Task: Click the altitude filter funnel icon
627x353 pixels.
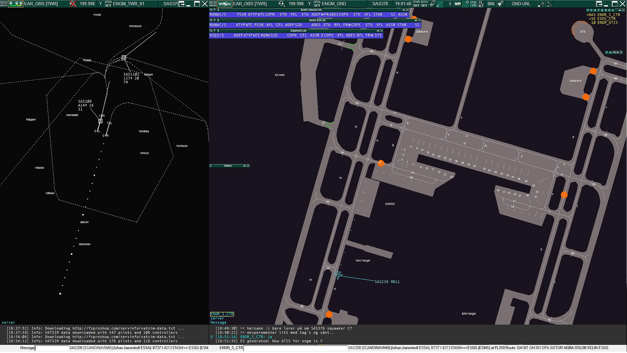Action: click(500, 4)
